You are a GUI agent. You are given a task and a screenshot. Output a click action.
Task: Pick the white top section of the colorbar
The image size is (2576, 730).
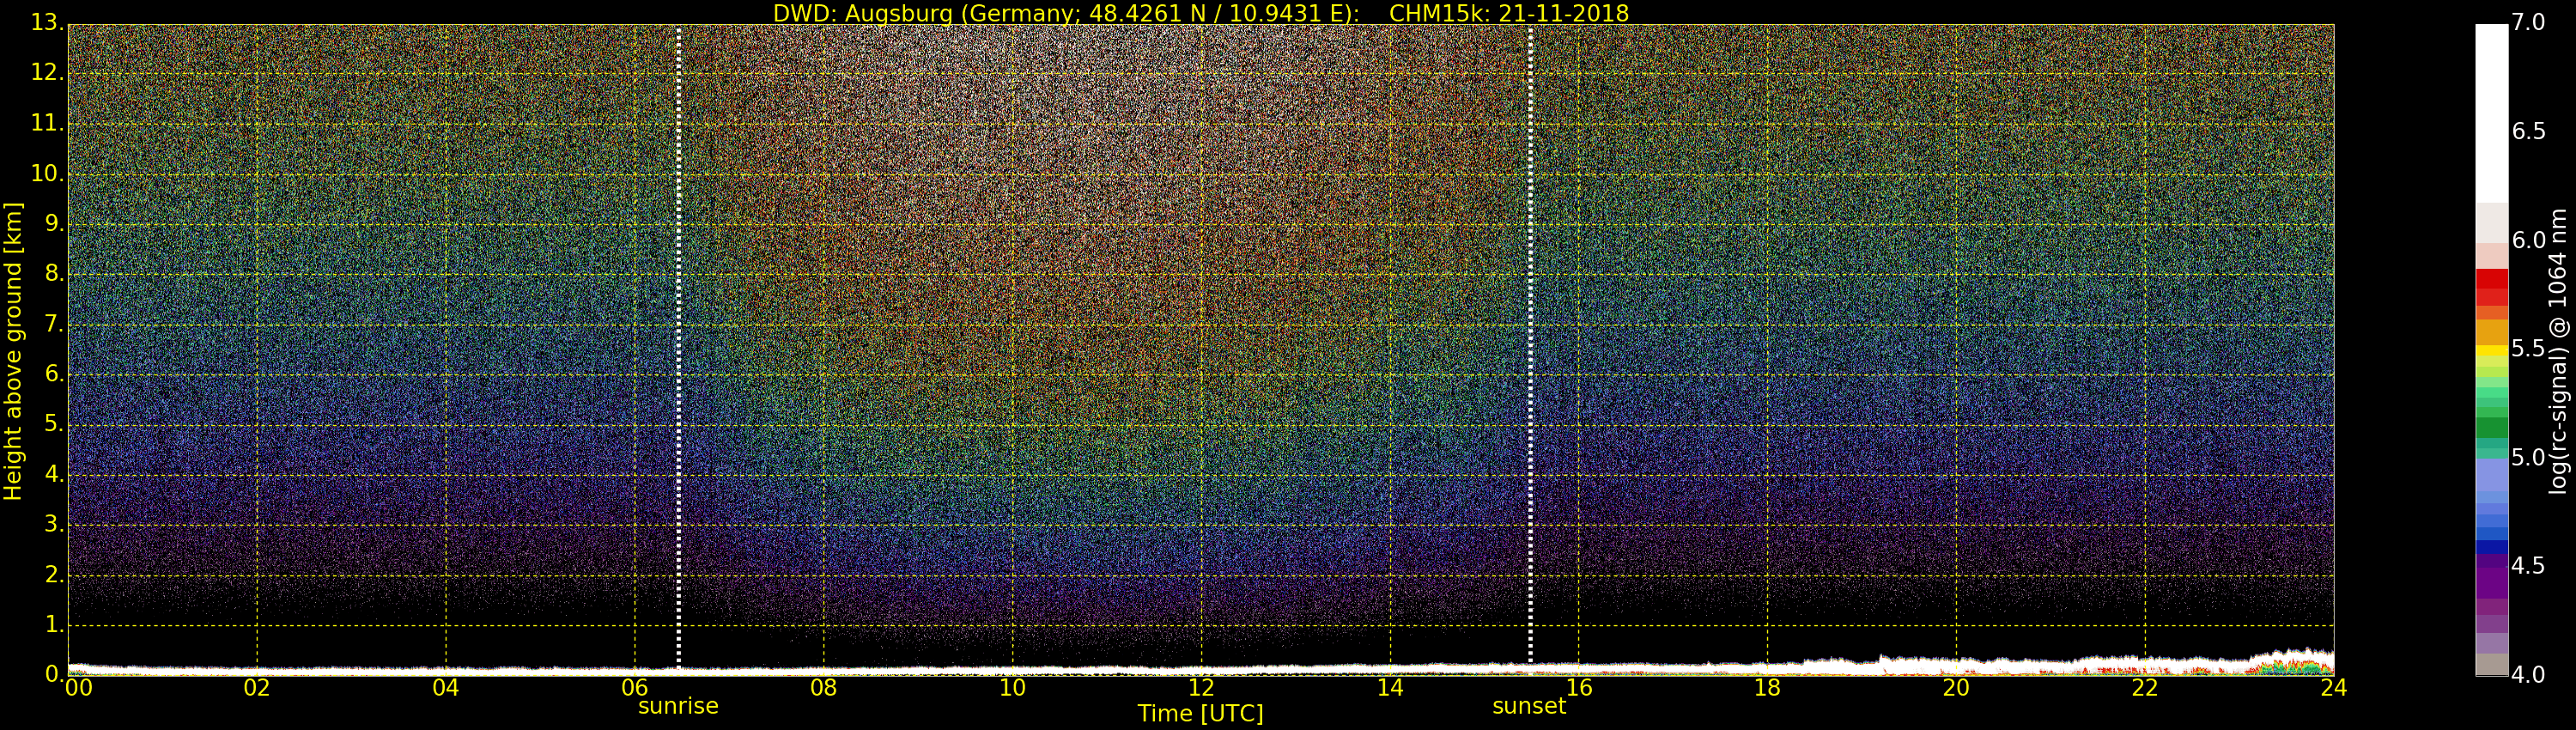tap(2491, 110)
